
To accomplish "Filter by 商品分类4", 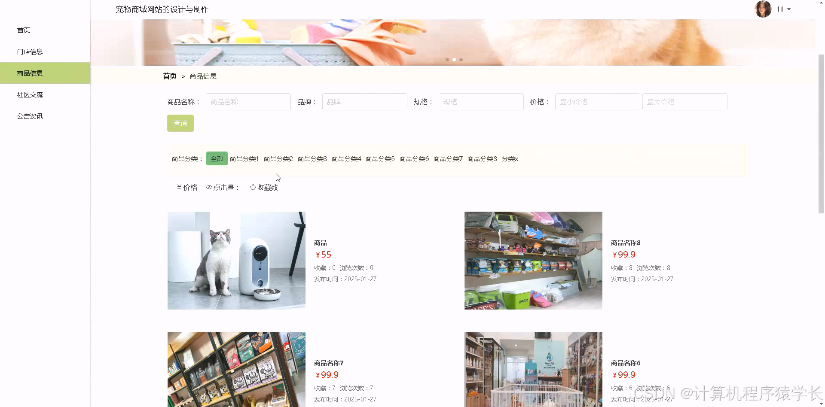I will tap(346, 158).
